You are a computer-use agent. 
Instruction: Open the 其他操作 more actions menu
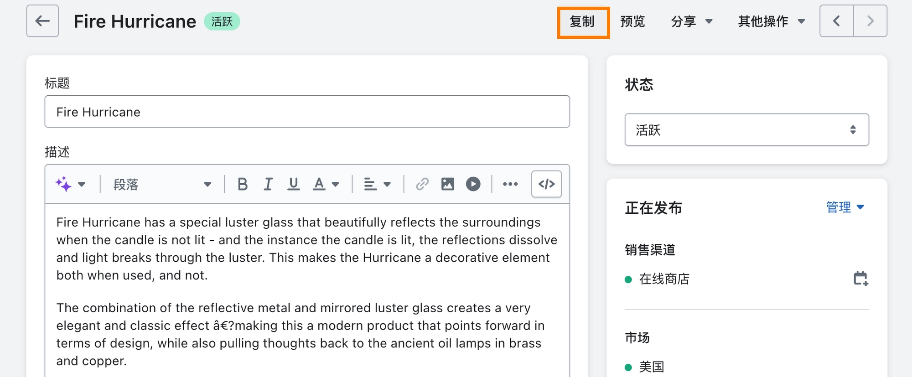coord(772,21)
